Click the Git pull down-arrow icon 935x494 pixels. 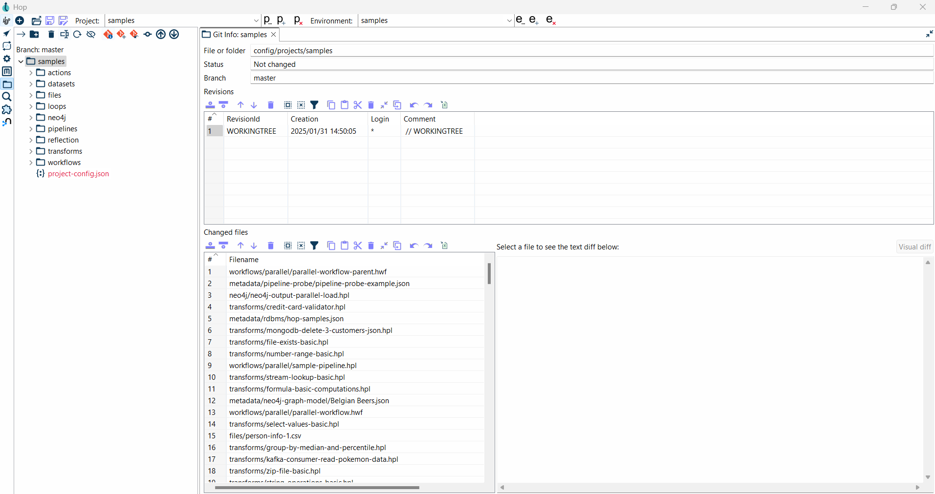point(174,34)
